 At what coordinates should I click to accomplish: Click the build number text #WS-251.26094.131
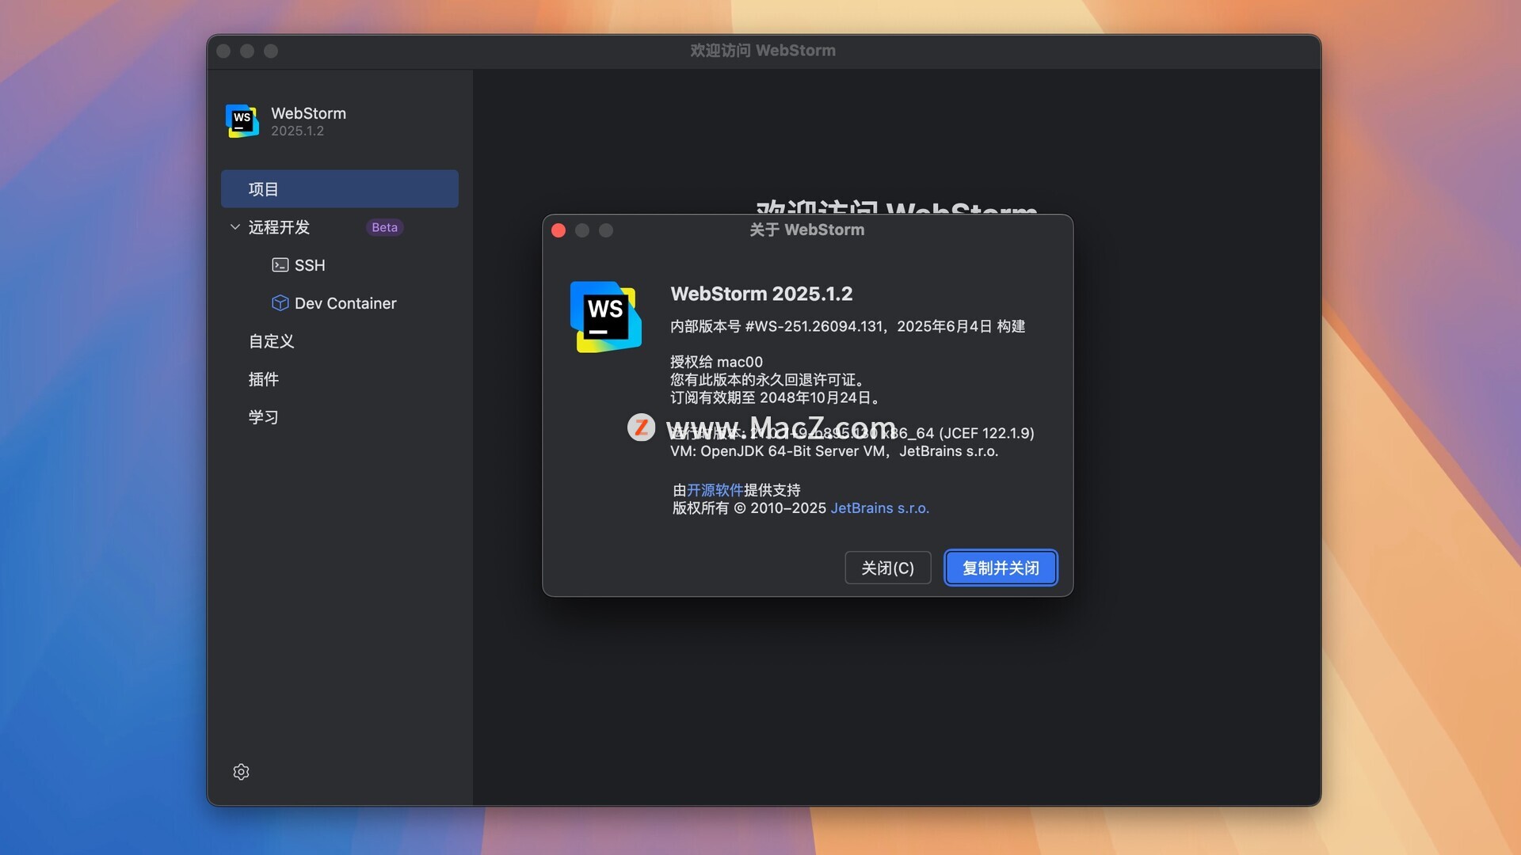point(814,326)
